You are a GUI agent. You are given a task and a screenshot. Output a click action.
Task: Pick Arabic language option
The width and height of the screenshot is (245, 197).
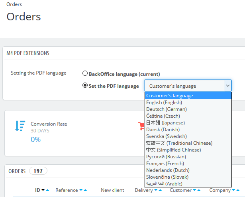tap(188, 184)
